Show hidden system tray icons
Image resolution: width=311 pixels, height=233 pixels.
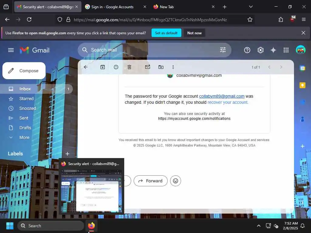point(259,226)
